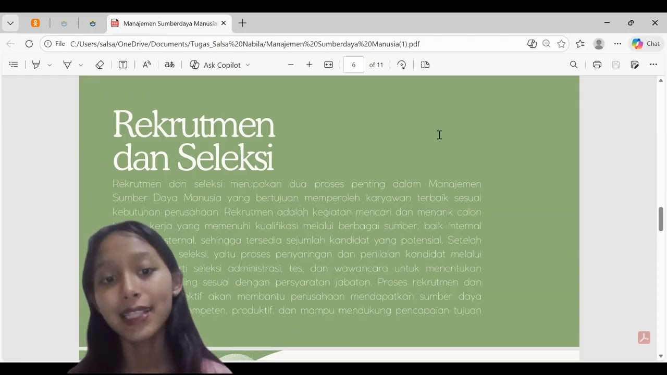The width and height of the screenshot is (667, 375).
Task: Switch to the second browser tab
Action: point(64,23)
